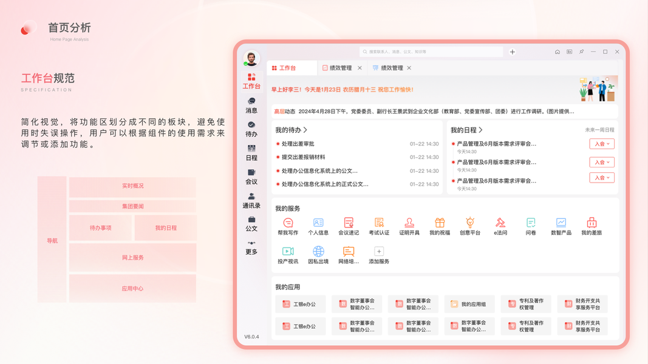Click the pin icon in title bar
Screen dimensions: 648x364
pos(581,52)
